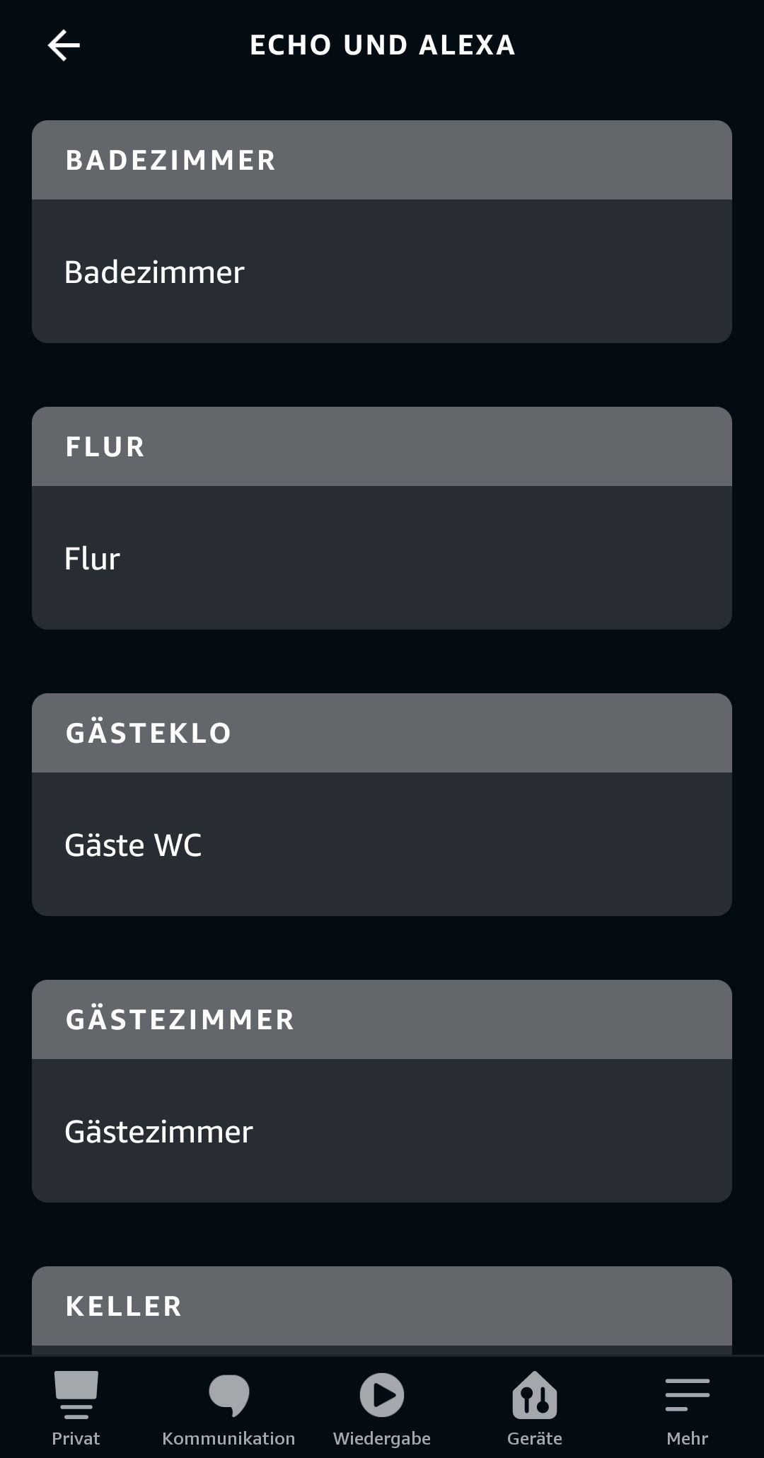
Task: Select the Badezimmer Echo device
Action: click(x=382, y=272)
